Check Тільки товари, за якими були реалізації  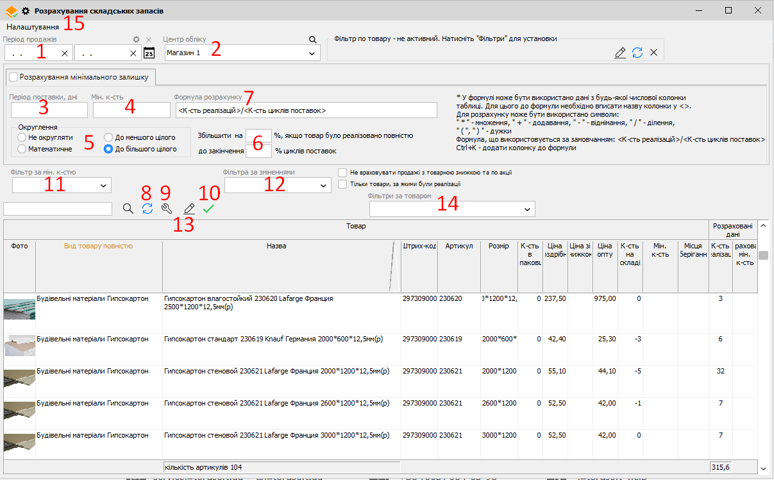point(344,184)
